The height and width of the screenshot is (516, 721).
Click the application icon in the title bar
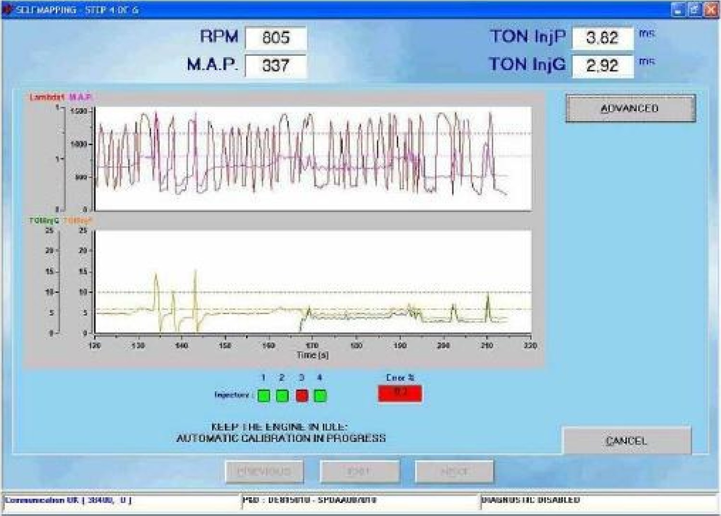coord(7,10)
